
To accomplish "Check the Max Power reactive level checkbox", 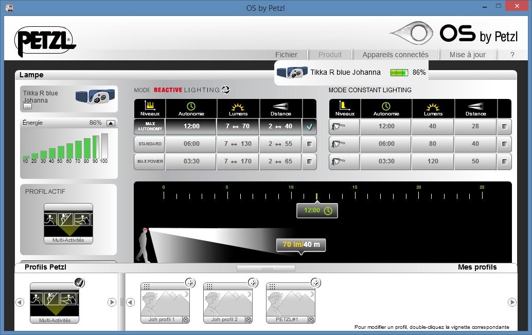I will [309, 161].
